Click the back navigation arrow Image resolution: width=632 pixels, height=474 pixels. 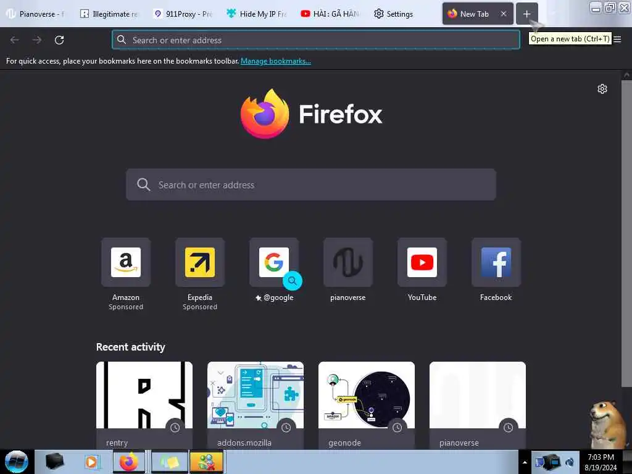click(x=15, y=40)
